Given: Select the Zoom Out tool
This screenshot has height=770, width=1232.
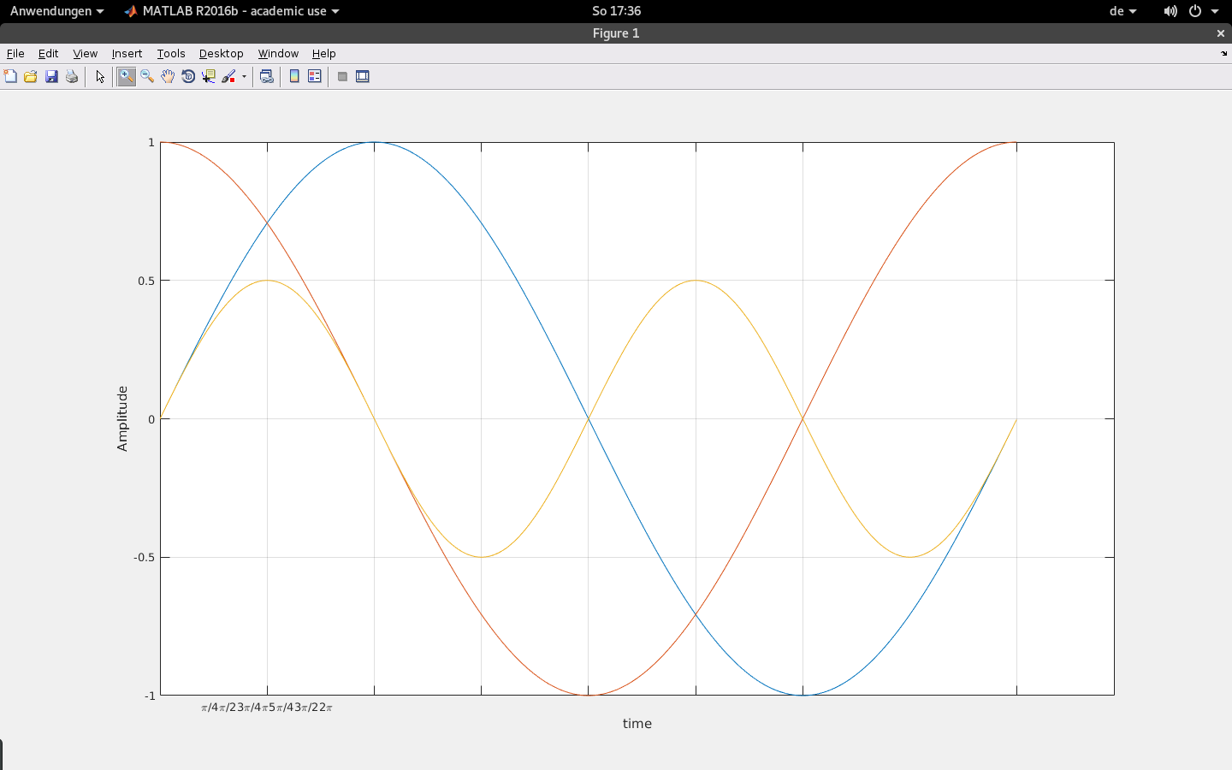Looking at the screenshot, I should tap(147, 76).
